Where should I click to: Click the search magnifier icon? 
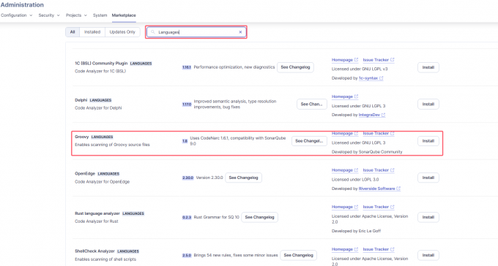pyautogui.click(x=153, y=32)
